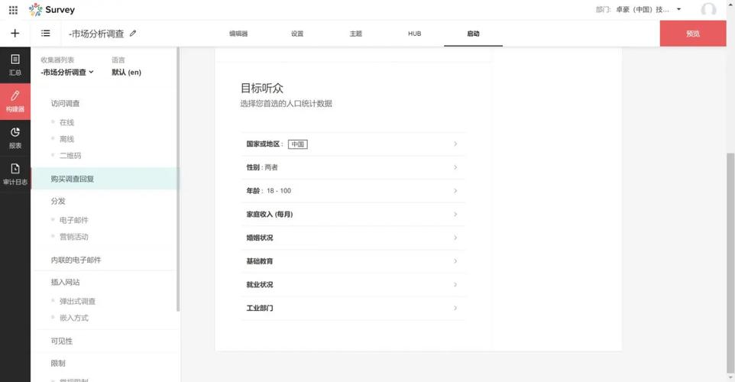The width and height of the screenshot is (735, 382).
Task: Open 营销活动 under 分发
Action: (73, 237)
